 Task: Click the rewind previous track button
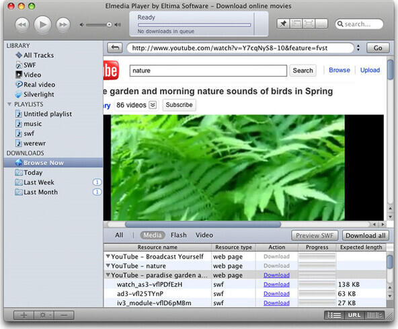click(x=22, y=25)
